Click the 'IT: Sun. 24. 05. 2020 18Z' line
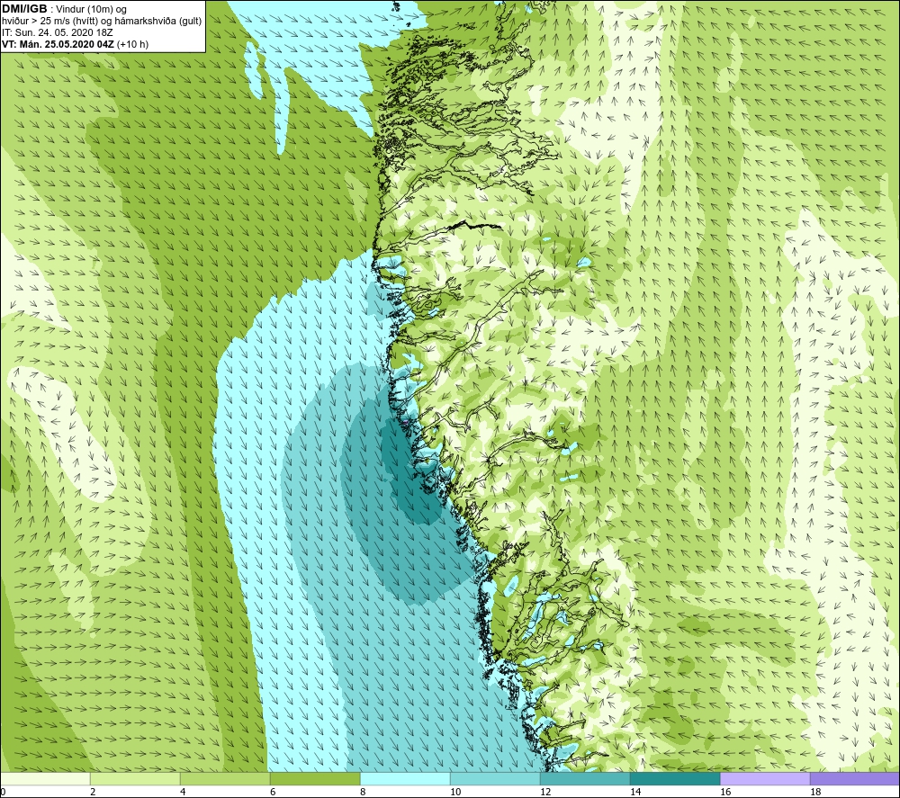 [58, 32]
